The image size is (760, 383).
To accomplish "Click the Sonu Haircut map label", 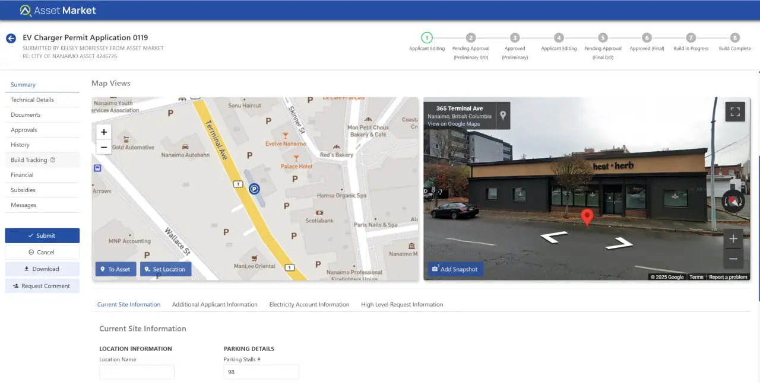I will click(245, 106).
